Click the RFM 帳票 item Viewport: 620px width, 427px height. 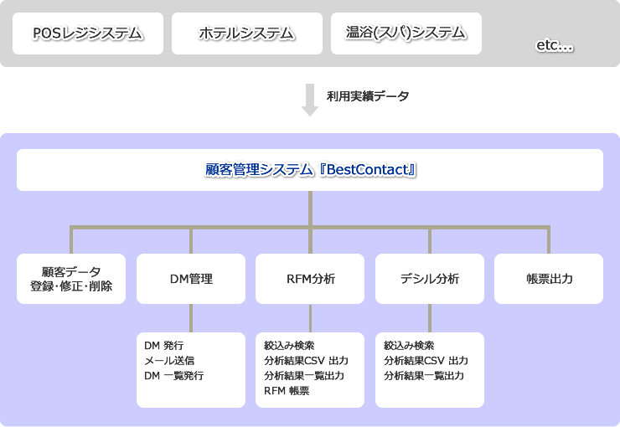pyautogui.click(x=287, y=391)
